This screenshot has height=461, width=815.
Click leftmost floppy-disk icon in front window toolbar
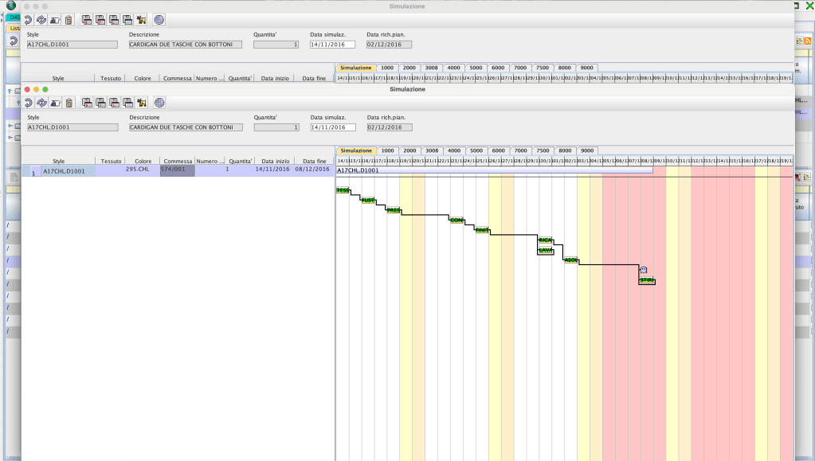(x=88, y=103)
